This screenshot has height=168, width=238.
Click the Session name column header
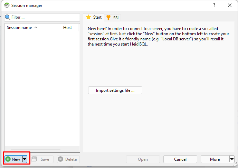coord(19,28)
